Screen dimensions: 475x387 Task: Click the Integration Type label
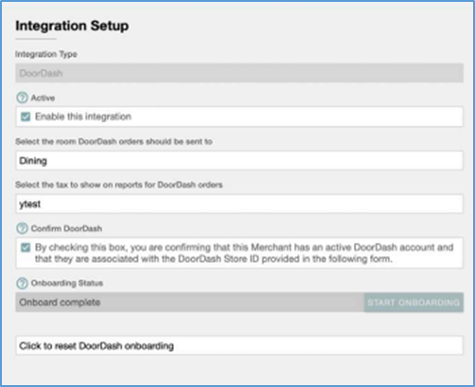coord(46,54)
